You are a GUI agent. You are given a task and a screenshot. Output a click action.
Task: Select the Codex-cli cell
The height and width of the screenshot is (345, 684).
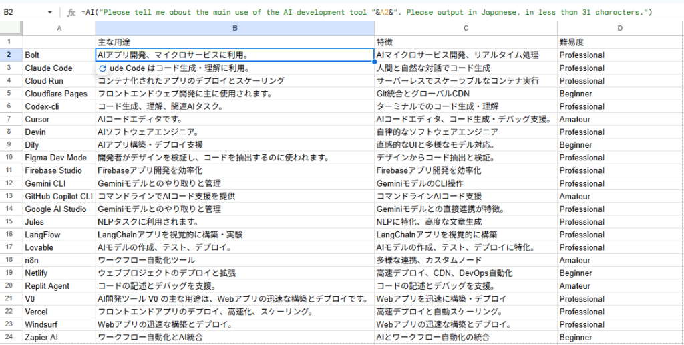tap(59, 106)
